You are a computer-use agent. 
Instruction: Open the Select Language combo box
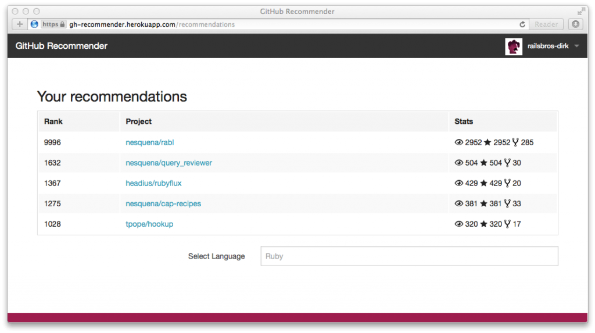(409, 256)
